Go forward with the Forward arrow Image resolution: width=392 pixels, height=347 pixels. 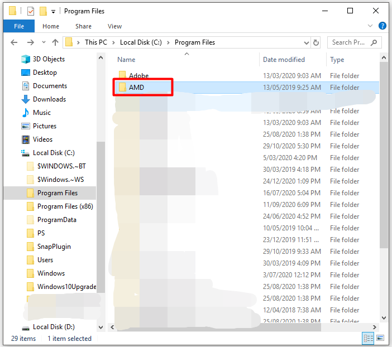coord(31,42)
